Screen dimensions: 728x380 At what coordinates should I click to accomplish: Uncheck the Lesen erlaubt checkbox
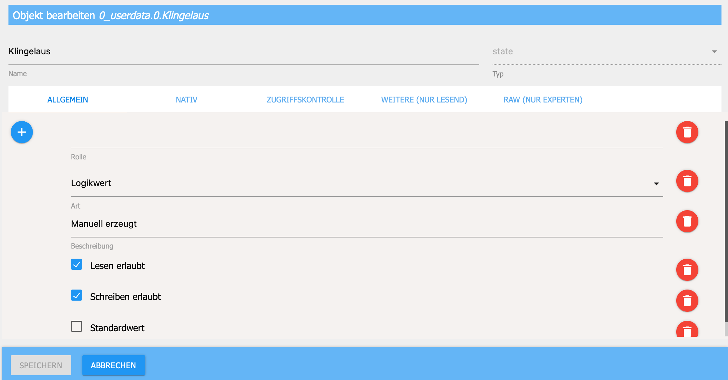[77, 265]
